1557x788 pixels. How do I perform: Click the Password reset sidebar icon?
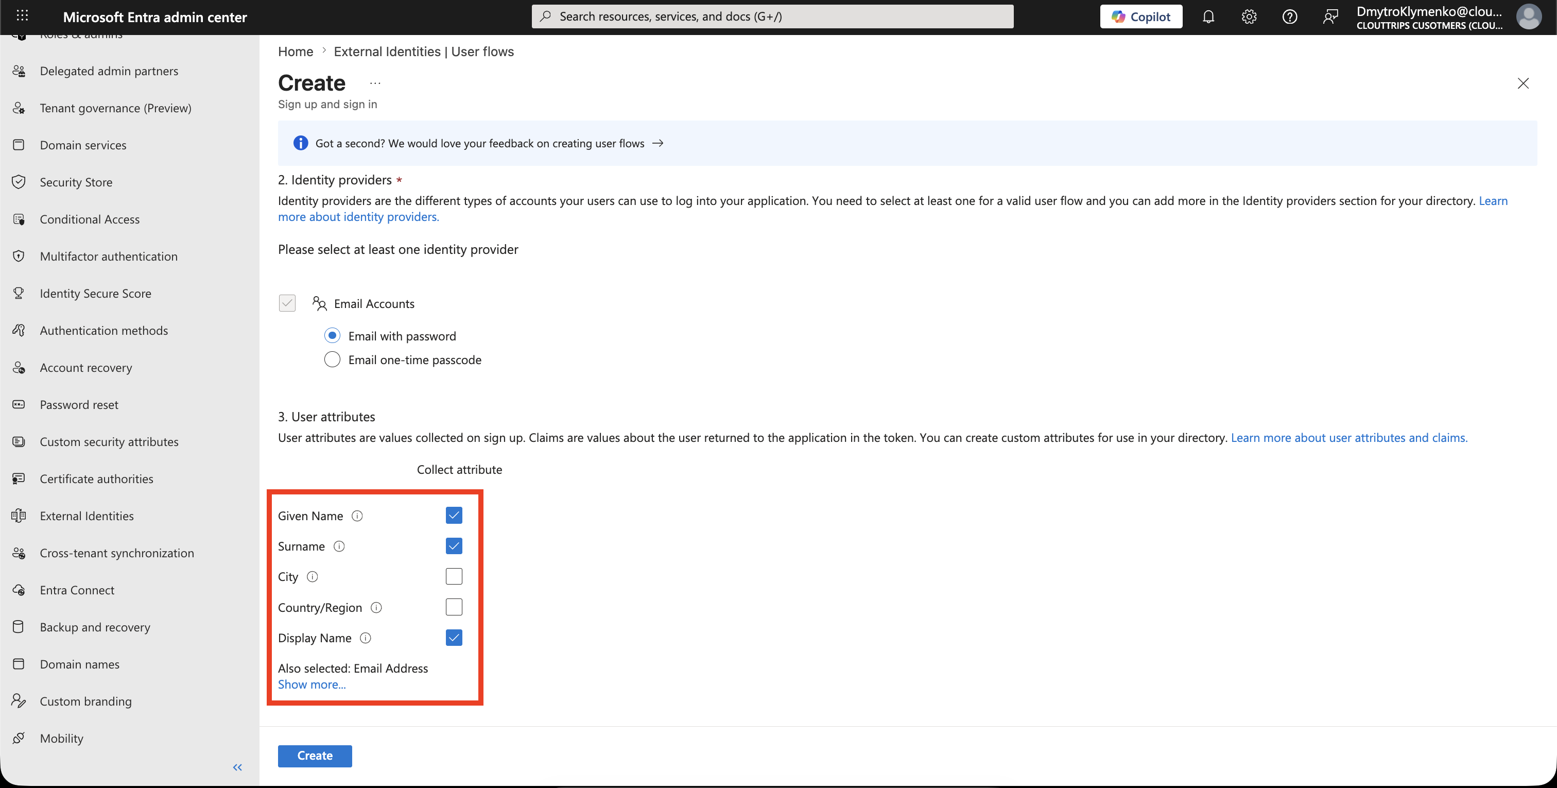(19, 405)
